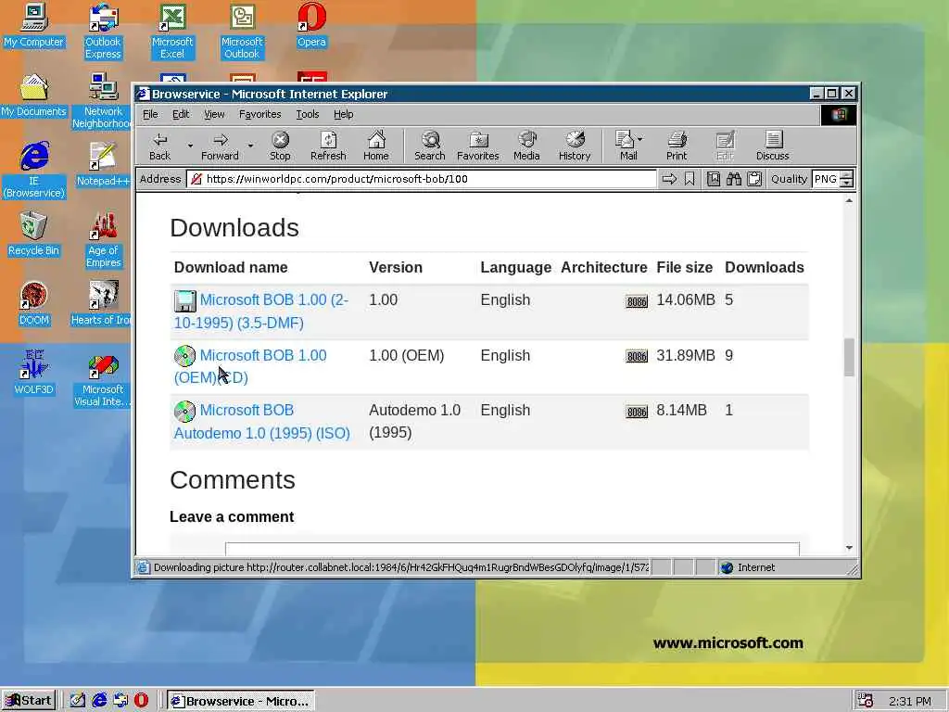
Task: Open the Tools menu
Action: (307, 114)
